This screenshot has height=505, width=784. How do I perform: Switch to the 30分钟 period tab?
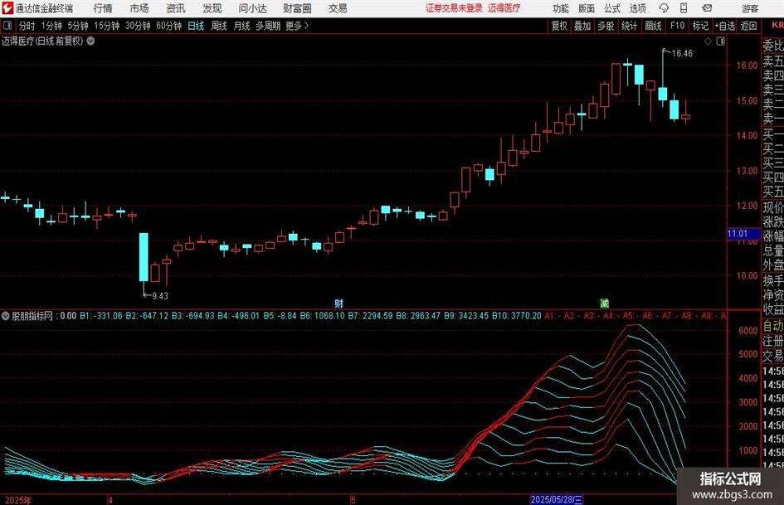[138, 26]
